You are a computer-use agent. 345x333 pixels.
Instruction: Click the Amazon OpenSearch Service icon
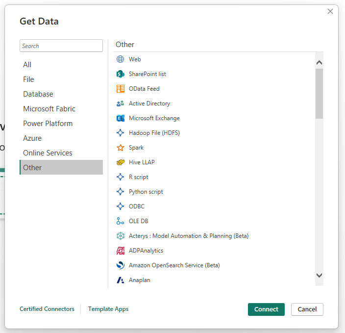tap(121, 265)
